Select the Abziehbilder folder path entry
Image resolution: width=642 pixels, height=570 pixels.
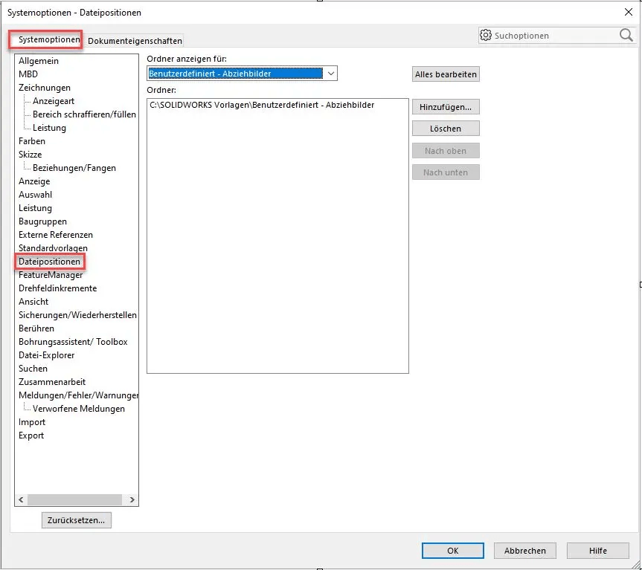[262, 106]
